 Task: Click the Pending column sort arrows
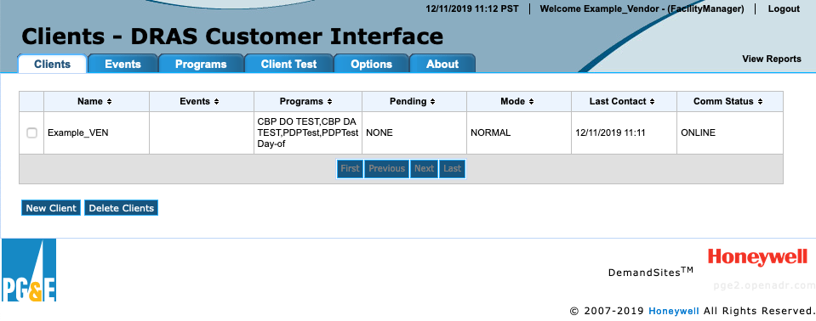tap(433, 102)
